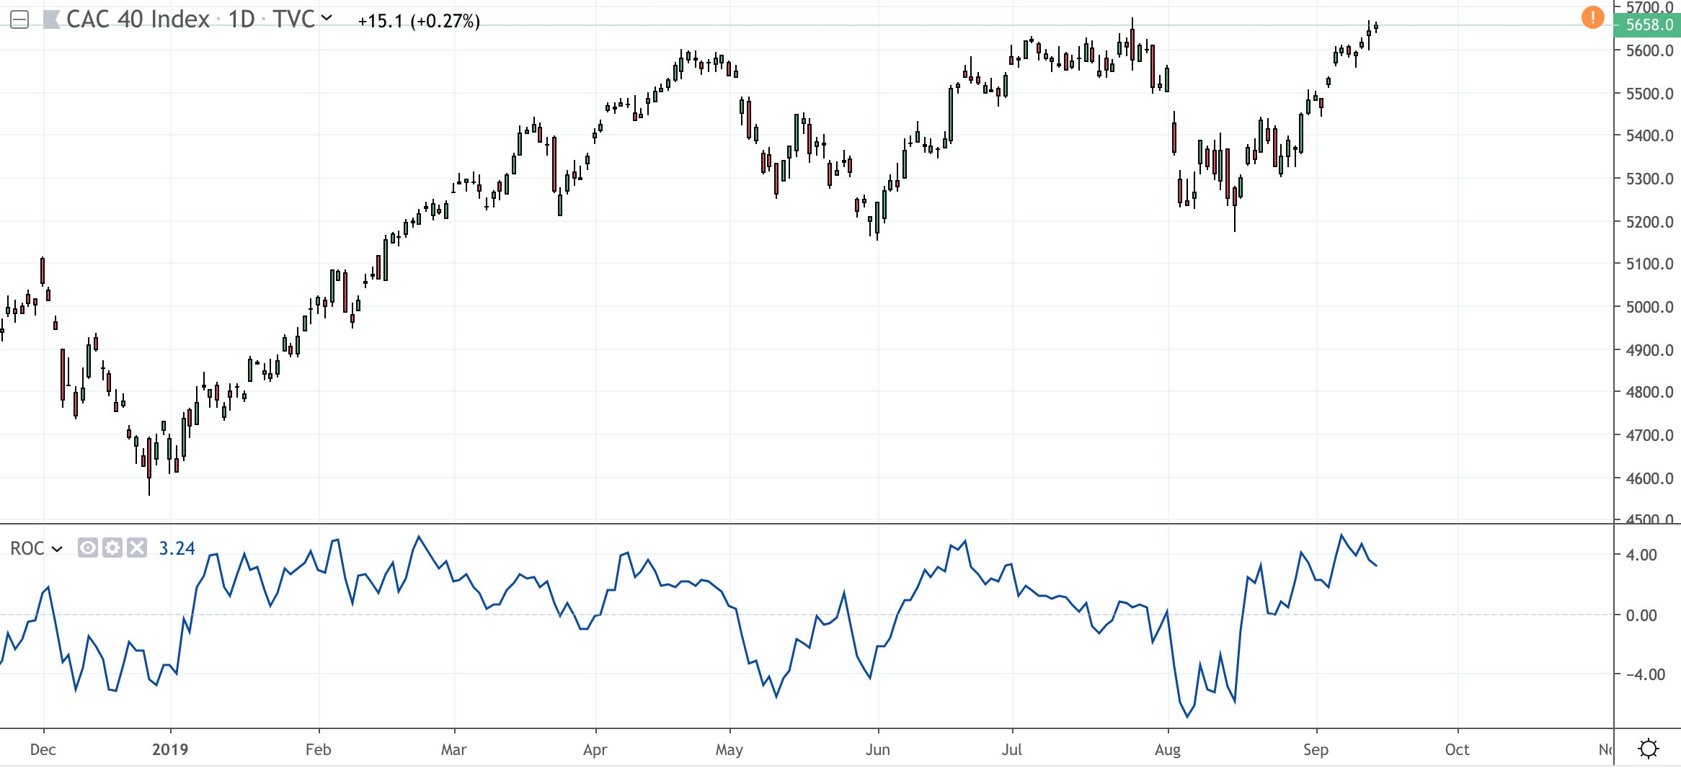Click the 5600.0 price scale label
Image resolution: width=1681 pixels, height=768 pixels.
pos(1649,50)
